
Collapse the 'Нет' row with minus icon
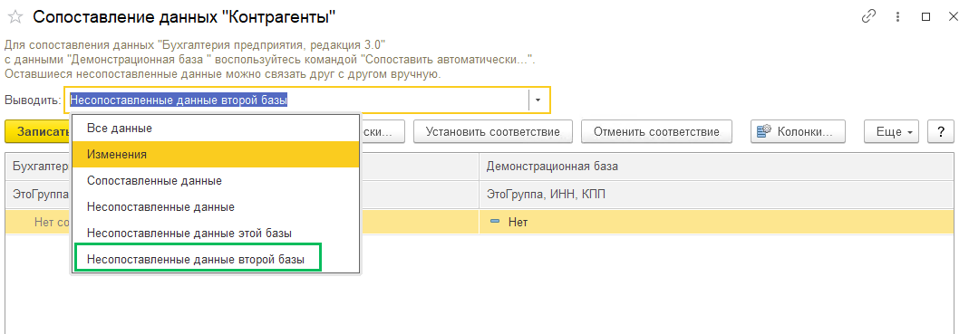[x=494, y=222]
